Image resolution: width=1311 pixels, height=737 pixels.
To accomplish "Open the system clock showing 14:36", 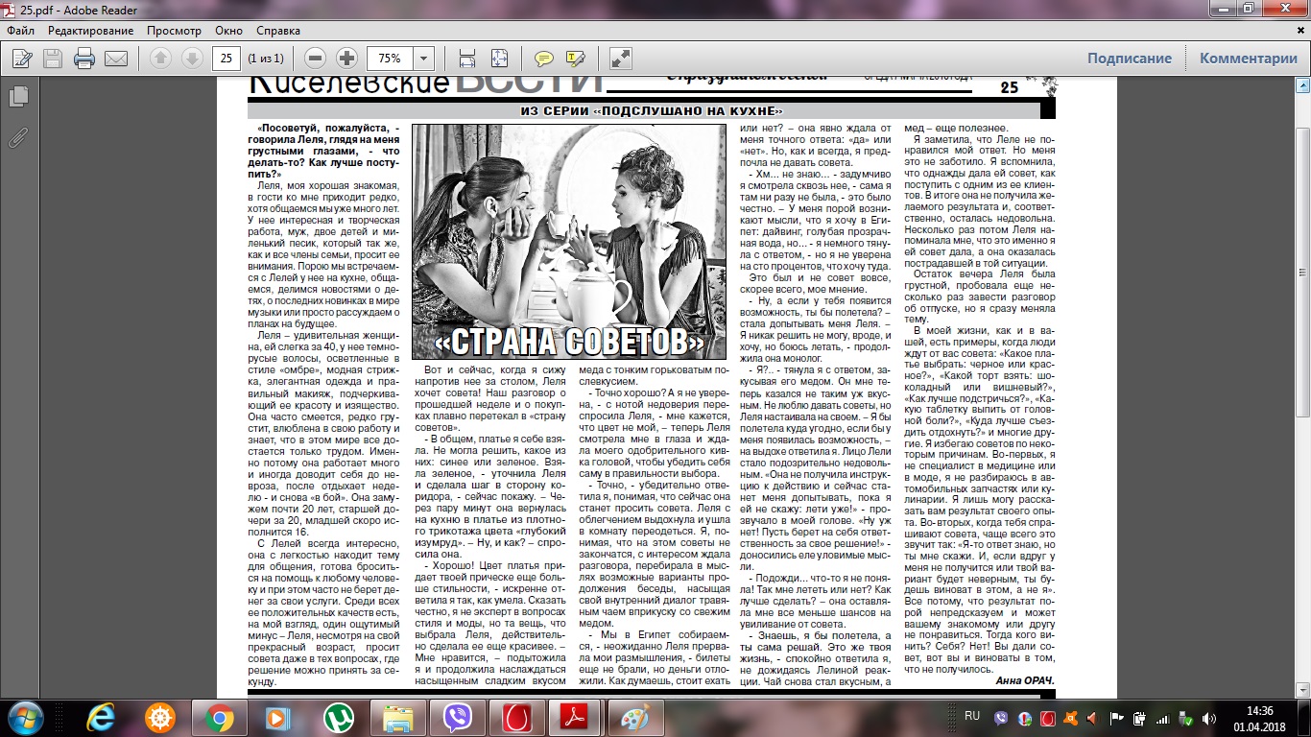I will point(1261,718).
